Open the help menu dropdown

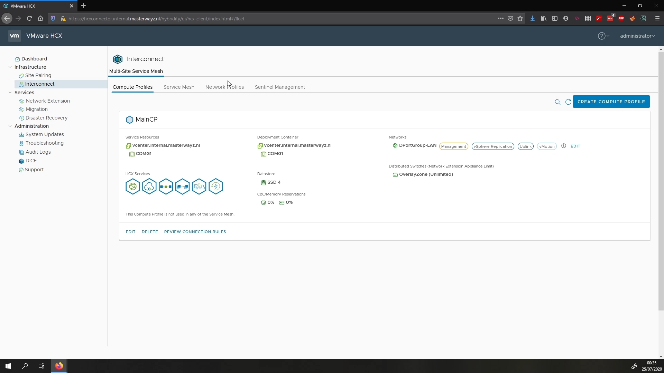603,36
